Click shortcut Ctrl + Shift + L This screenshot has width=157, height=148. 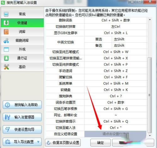(116, 33)
